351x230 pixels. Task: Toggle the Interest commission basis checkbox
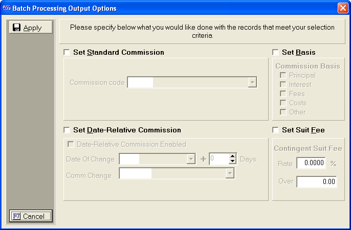(x=283, y=85)
